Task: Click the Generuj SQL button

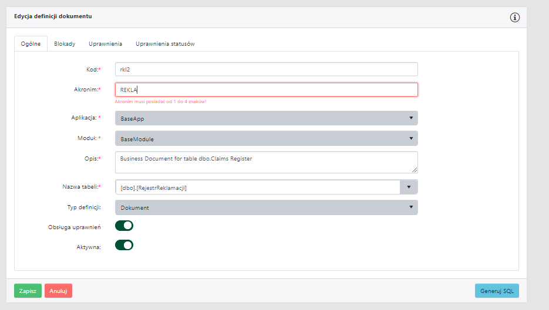Action: pos(496,291)
